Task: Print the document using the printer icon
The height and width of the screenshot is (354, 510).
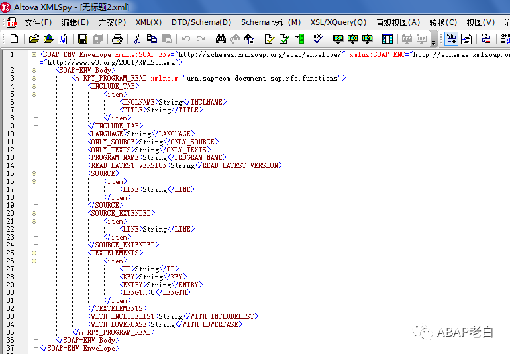Action: (x=117, y=39)
